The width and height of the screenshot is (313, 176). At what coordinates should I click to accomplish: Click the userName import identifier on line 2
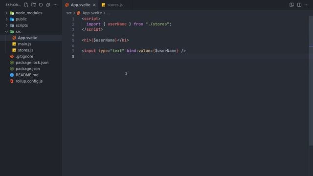click(x=117, y=24)
